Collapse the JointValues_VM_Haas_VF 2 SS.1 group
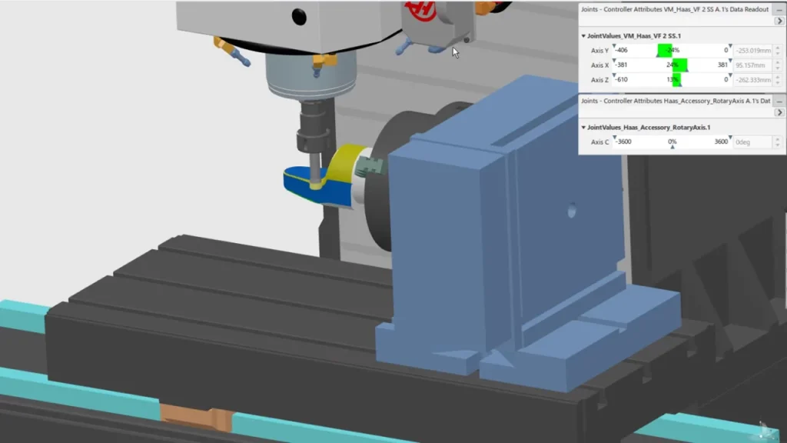This screenshot has height=443, width=787. tap(583, 35)
